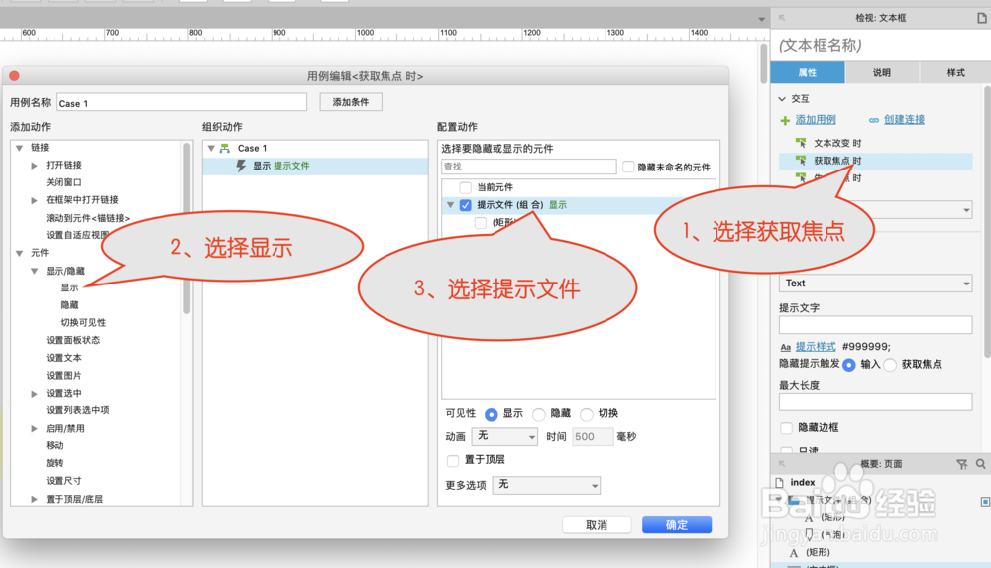Image resolution: width=991 pixels, height=568 pixels.
Task: Click the outline search magnifier icon
Action: [980, 464]
